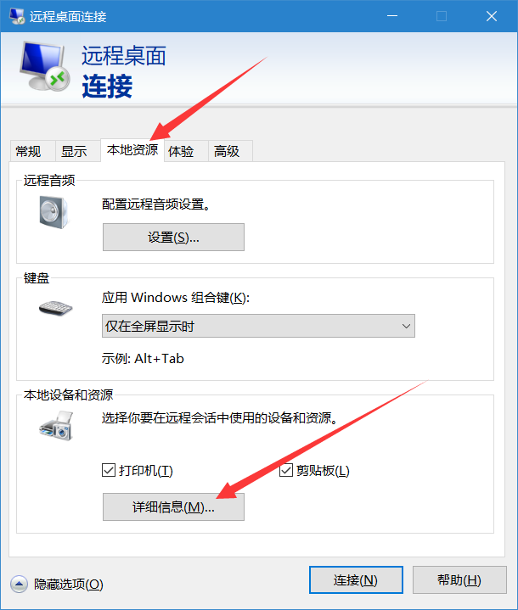Viewport: 518px width, 610px height.
Task: Click the keyboard icon in 键盘 section
Action: click(56, 308)
